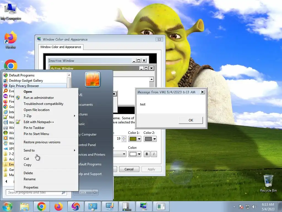Click the user account picture in Start menu

[93, 79]
